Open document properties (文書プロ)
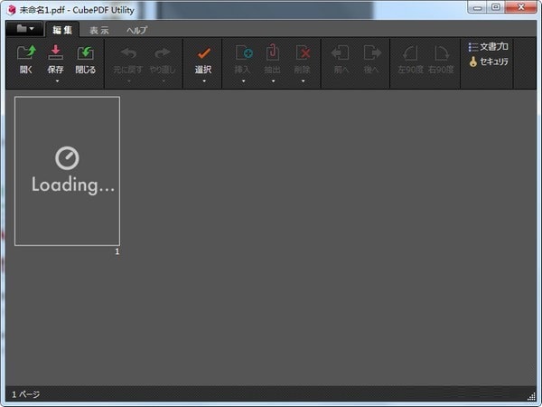The width and height of the screenshot is (542, 407). point(488,47)
